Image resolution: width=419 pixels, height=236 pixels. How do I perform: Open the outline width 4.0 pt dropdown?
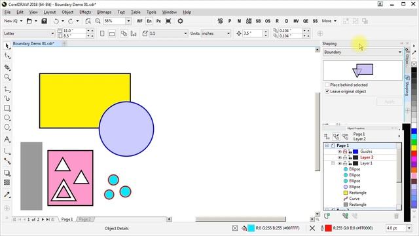(409, 228)
